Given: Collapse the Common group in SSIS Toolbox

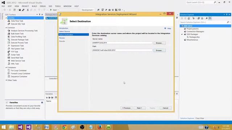Looking at the screenshot, I should pos(6,27).
